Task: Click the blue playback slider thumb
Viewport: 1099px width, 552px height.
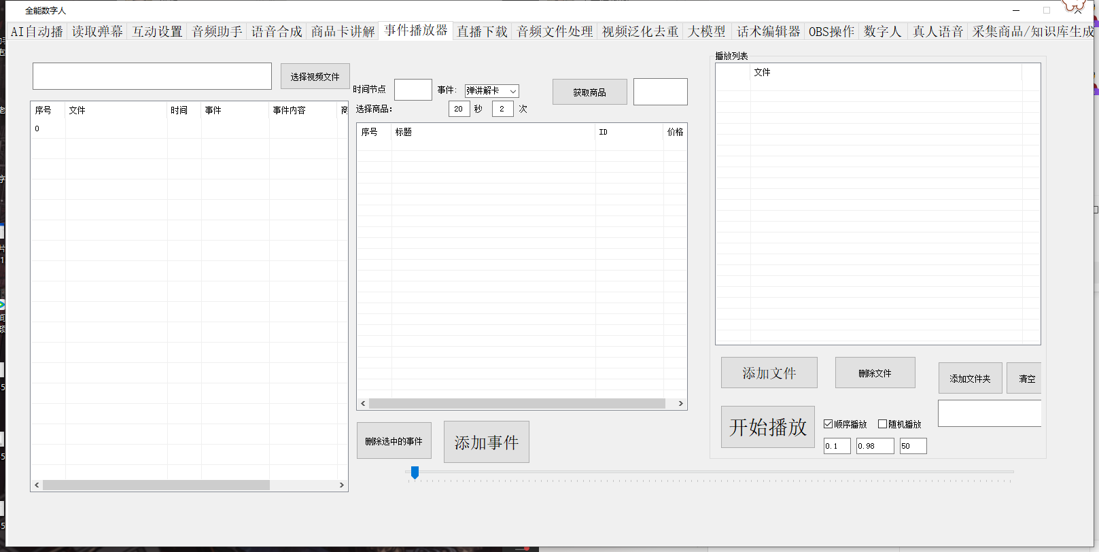Action: tap(415, 472)
